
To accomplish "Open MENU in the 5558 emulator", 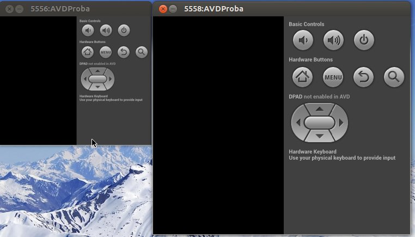I will pos(333,77).
